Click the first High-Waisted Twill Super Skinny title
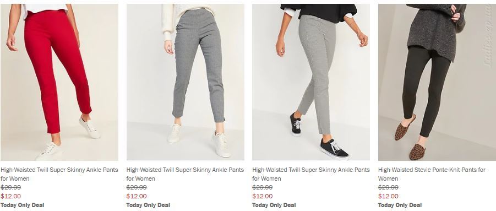The width and height of the screenshot is (496, 211). [x=59, y=174]
